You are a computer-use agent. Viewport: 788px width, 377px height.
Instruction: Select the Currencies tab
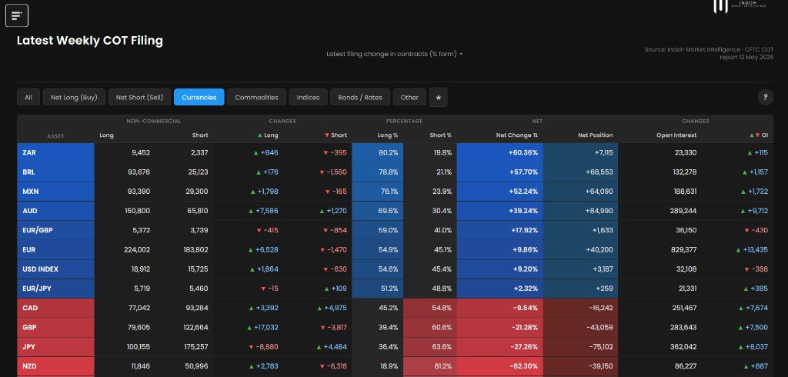click(199, 98)
